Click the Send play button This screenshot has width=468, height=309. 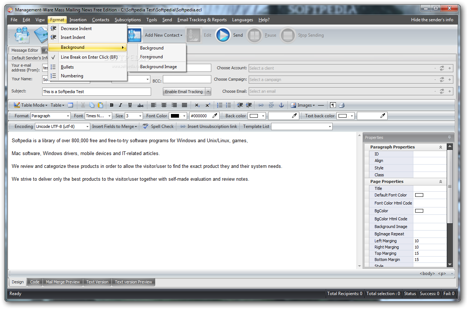tap(223, 35)
